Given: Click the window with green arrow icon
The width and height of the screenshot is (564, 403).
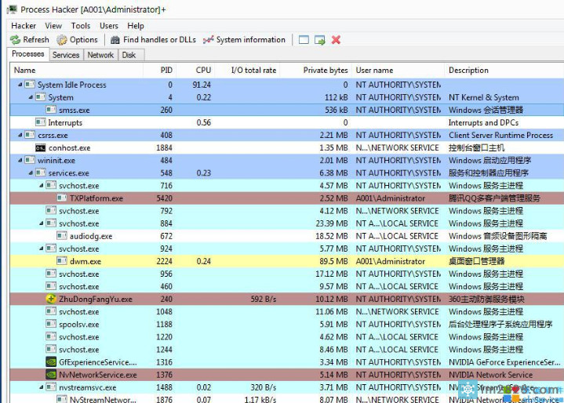Looking at the screenshot, I should coord(320,40).
